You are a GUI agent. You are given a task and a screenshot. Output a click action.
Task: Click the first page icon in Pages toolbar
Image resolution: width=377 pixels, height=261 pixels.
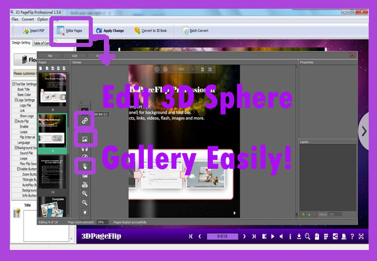pyautogui.click(x=41, y=68)
